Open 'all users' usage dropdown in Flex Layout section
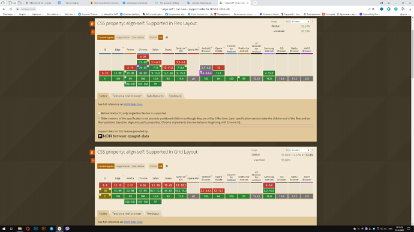 tap(300, 22)
